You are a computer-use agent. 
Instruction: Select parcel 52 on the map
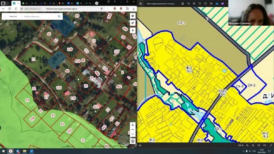63,124
